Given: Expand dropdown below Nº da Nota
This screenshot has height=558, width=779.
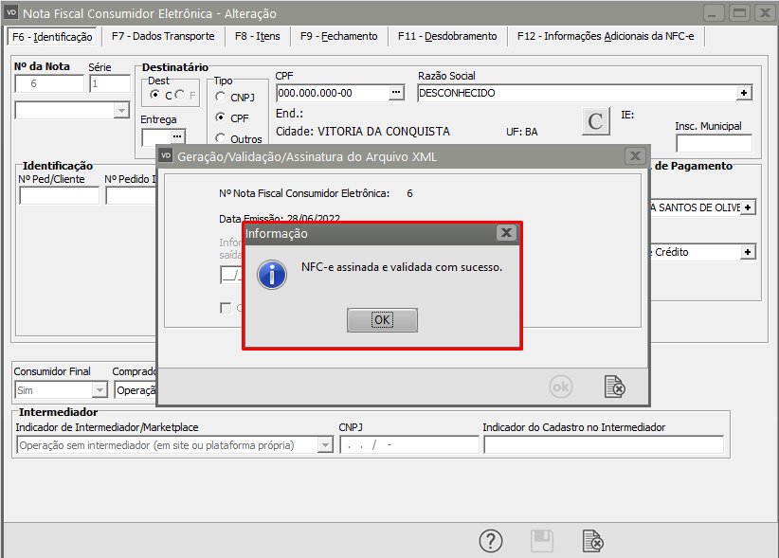Looking at the screenshot, I should pyautogui.click(x=121, y=110).
